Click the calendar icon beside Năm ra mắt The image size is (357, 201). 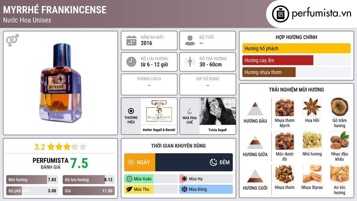pyautogui.click(x=131, y=40)
